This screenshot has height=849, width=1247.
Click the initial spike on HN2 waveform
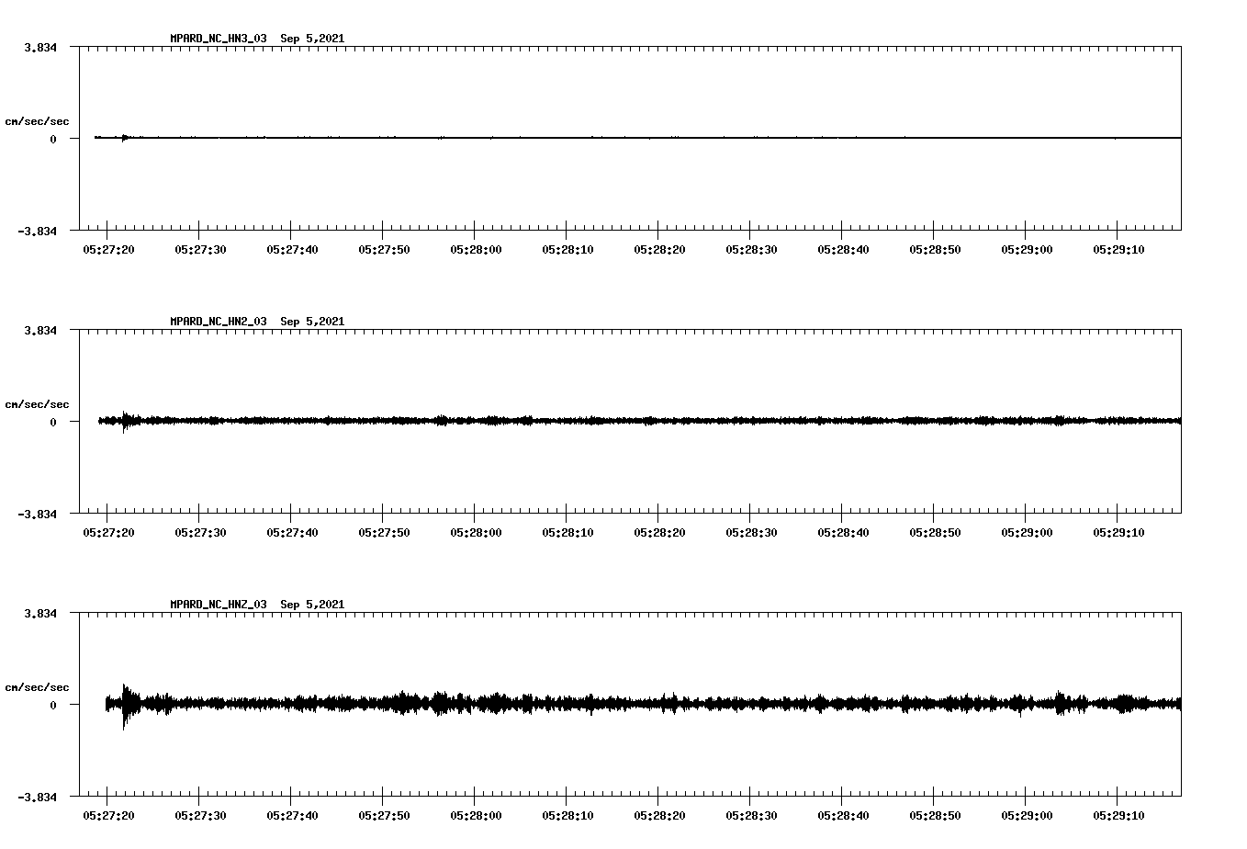pyautogui.click(x=125, y=421)
